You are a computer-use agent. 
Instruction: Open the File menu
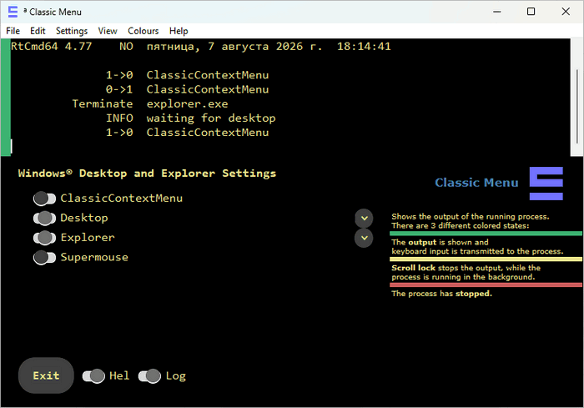pos(13,31)
